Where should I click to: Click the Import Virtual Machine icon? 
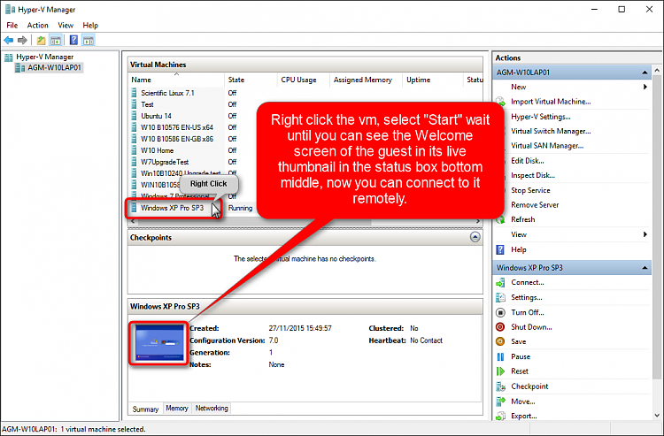tap(500, 102)
